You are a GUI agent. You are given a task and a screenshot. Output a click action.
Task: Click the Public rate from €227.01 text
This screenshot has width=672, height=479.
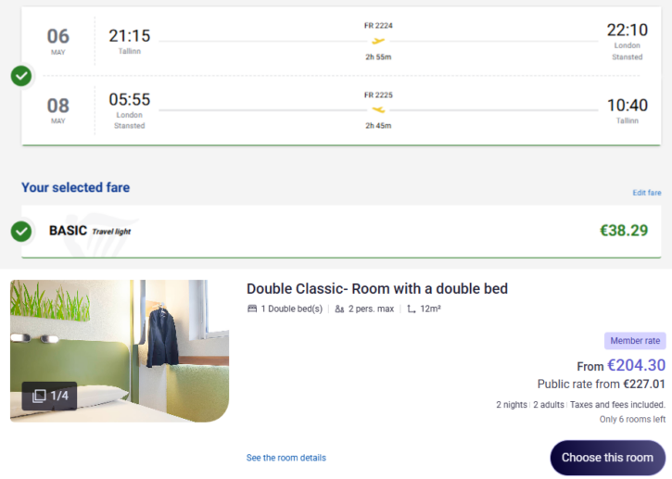[x=602, y=384]
